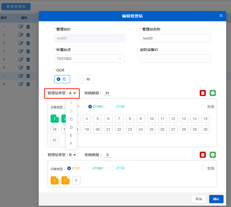The height and width of the screenshot is (207, 231).
Task: Click the delete trash icon in row 7
Action: click(x=28, y=76)
